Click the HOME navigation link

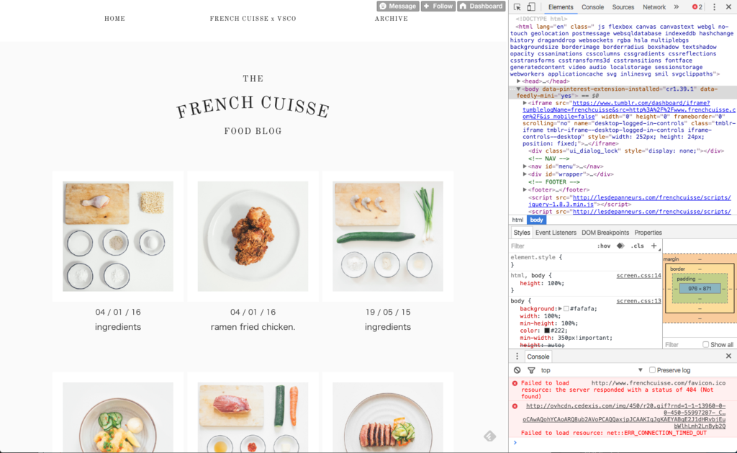114,19
